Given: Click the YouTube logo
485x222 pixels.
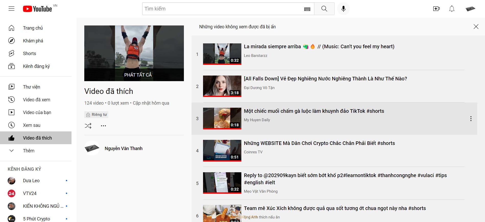Looking at the screenshot, I should point(38,9).
